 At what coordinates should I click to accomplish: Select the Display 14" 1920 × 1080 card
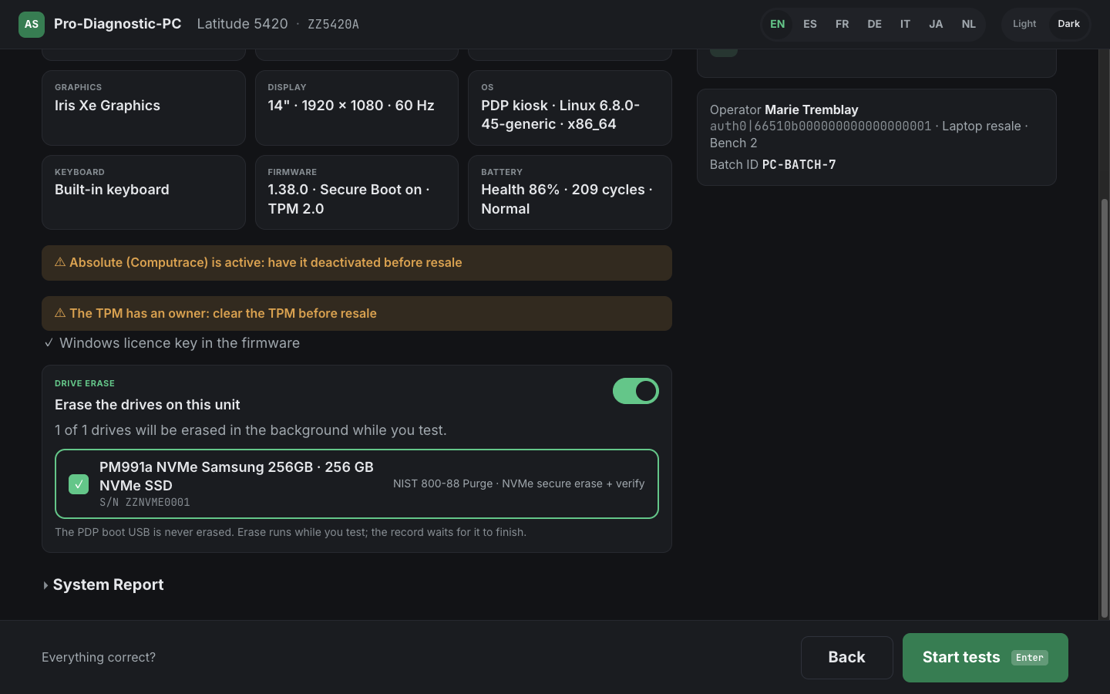point(357,108)
